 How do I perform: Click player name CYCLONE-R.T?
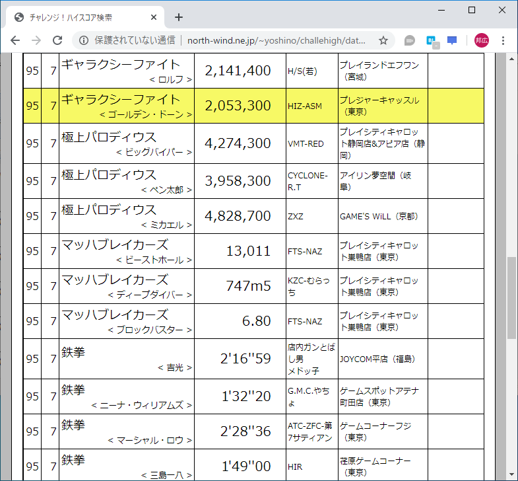coord(308,181)
